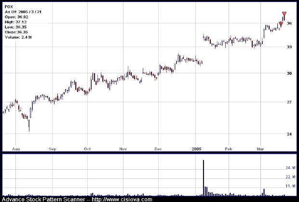
Task: Click the Volume: 2.4 M value
Action: [x=18, y=37]
